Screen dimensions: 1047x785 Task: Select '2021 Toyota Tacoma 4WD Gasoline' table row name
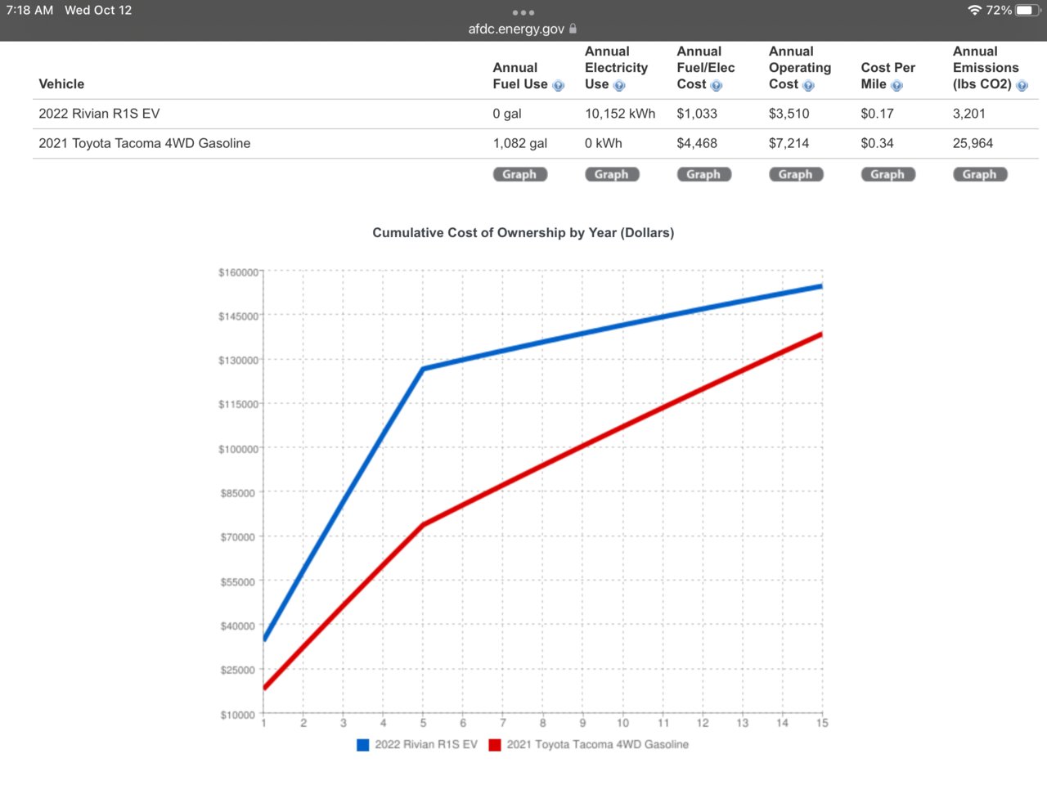145,143
